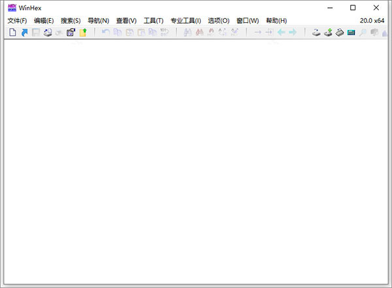Open the RAM editor chip icon

point(340,32)
